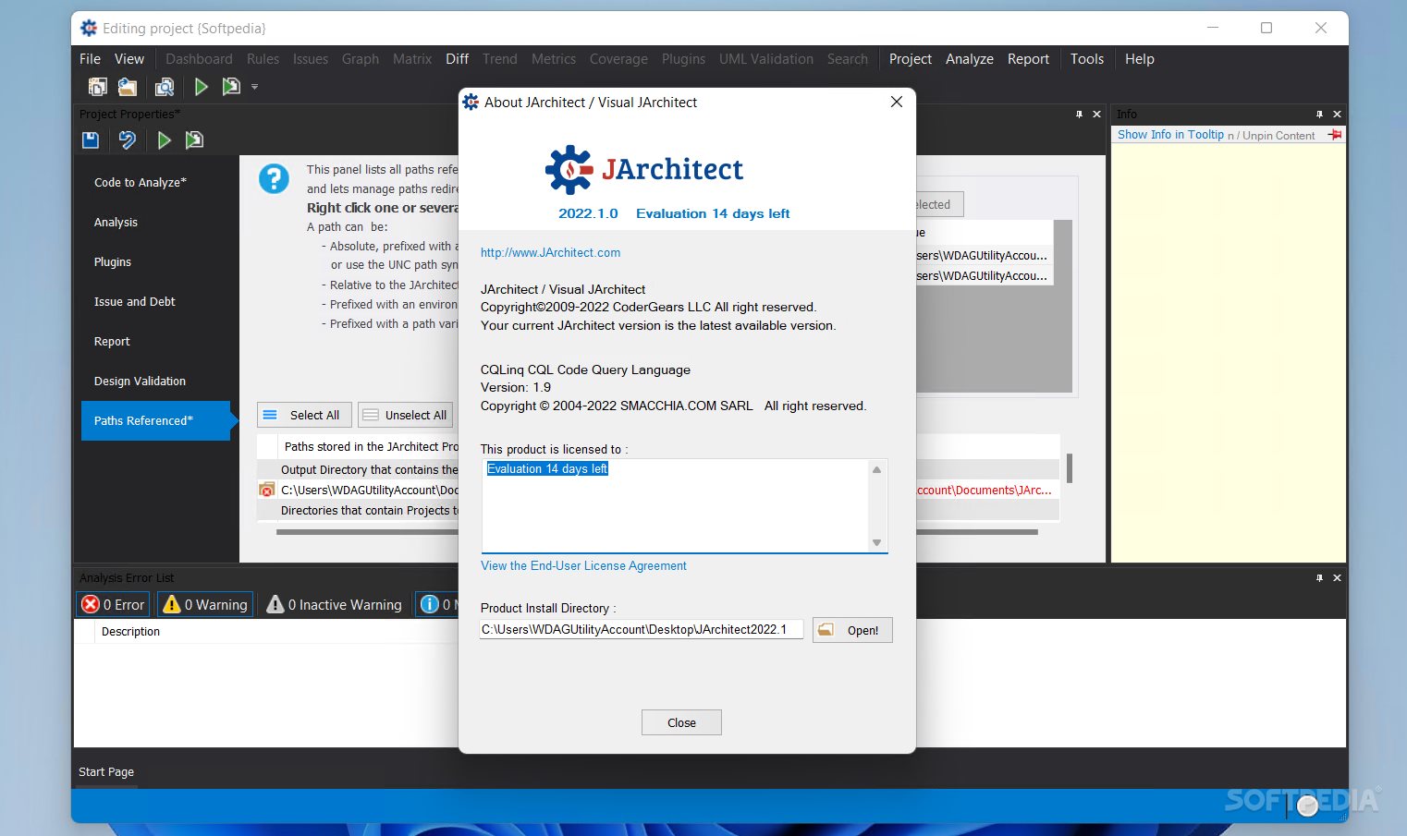
Task: Click the Product Install Directory path field
Action: pyautogui.click(x=642, y=630)
